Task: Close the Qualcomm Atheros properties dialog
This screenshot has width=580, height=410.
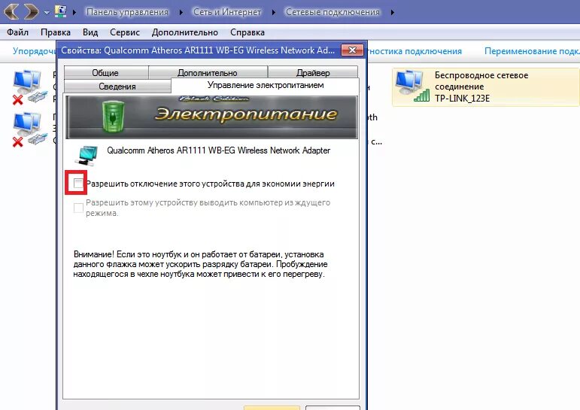Action: 352,50
